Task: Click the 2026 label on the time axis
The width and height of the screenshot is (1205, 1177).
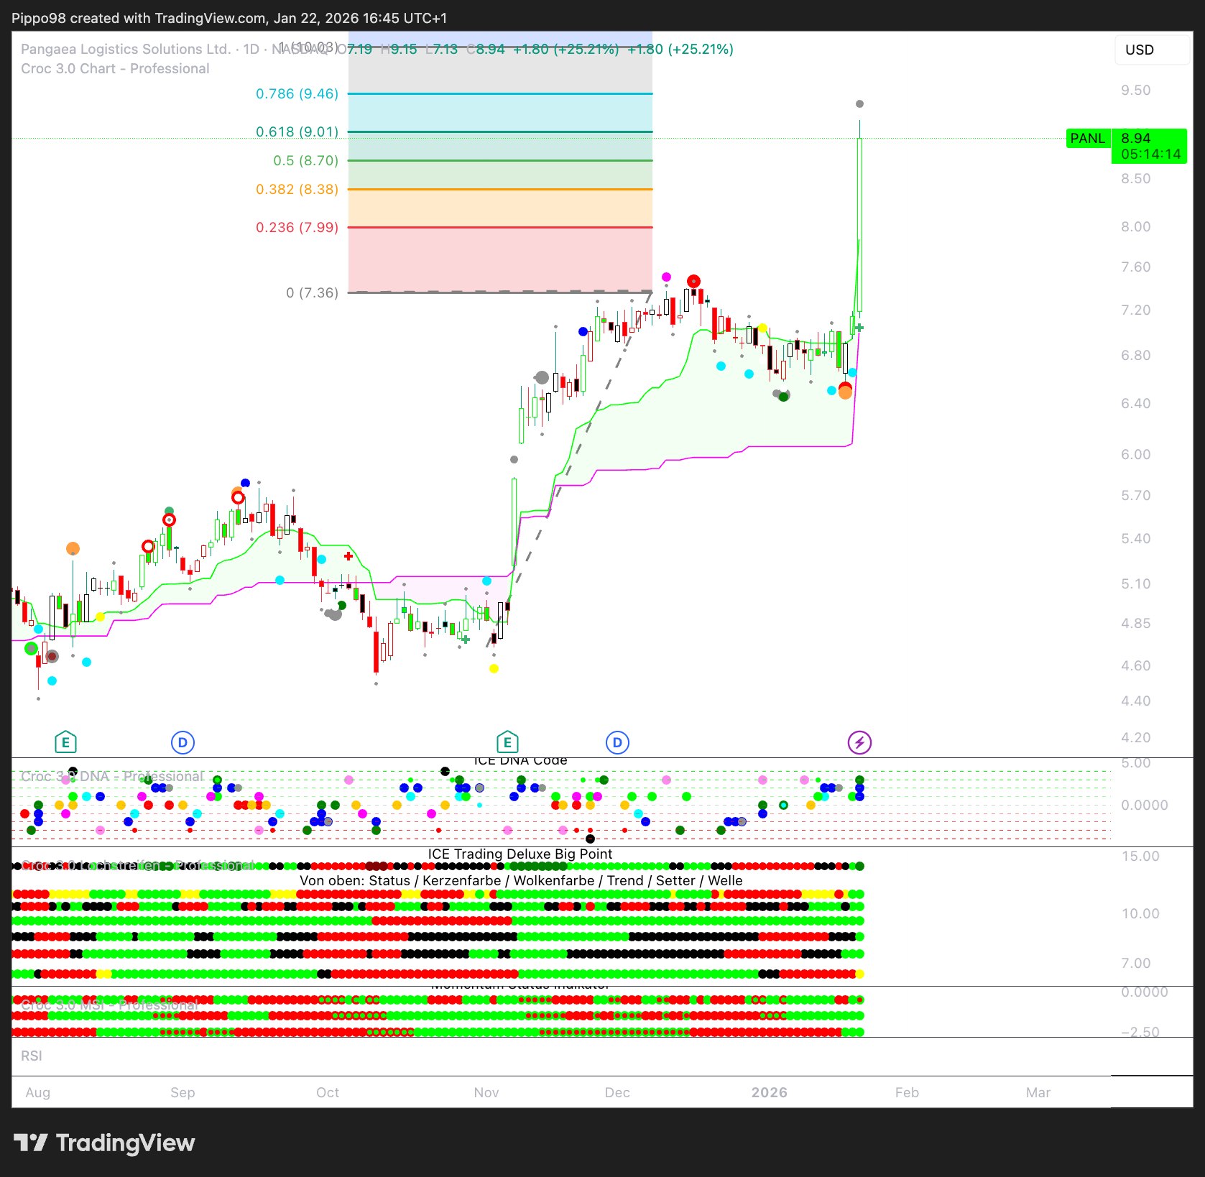Action: [x=769, y=1092]
